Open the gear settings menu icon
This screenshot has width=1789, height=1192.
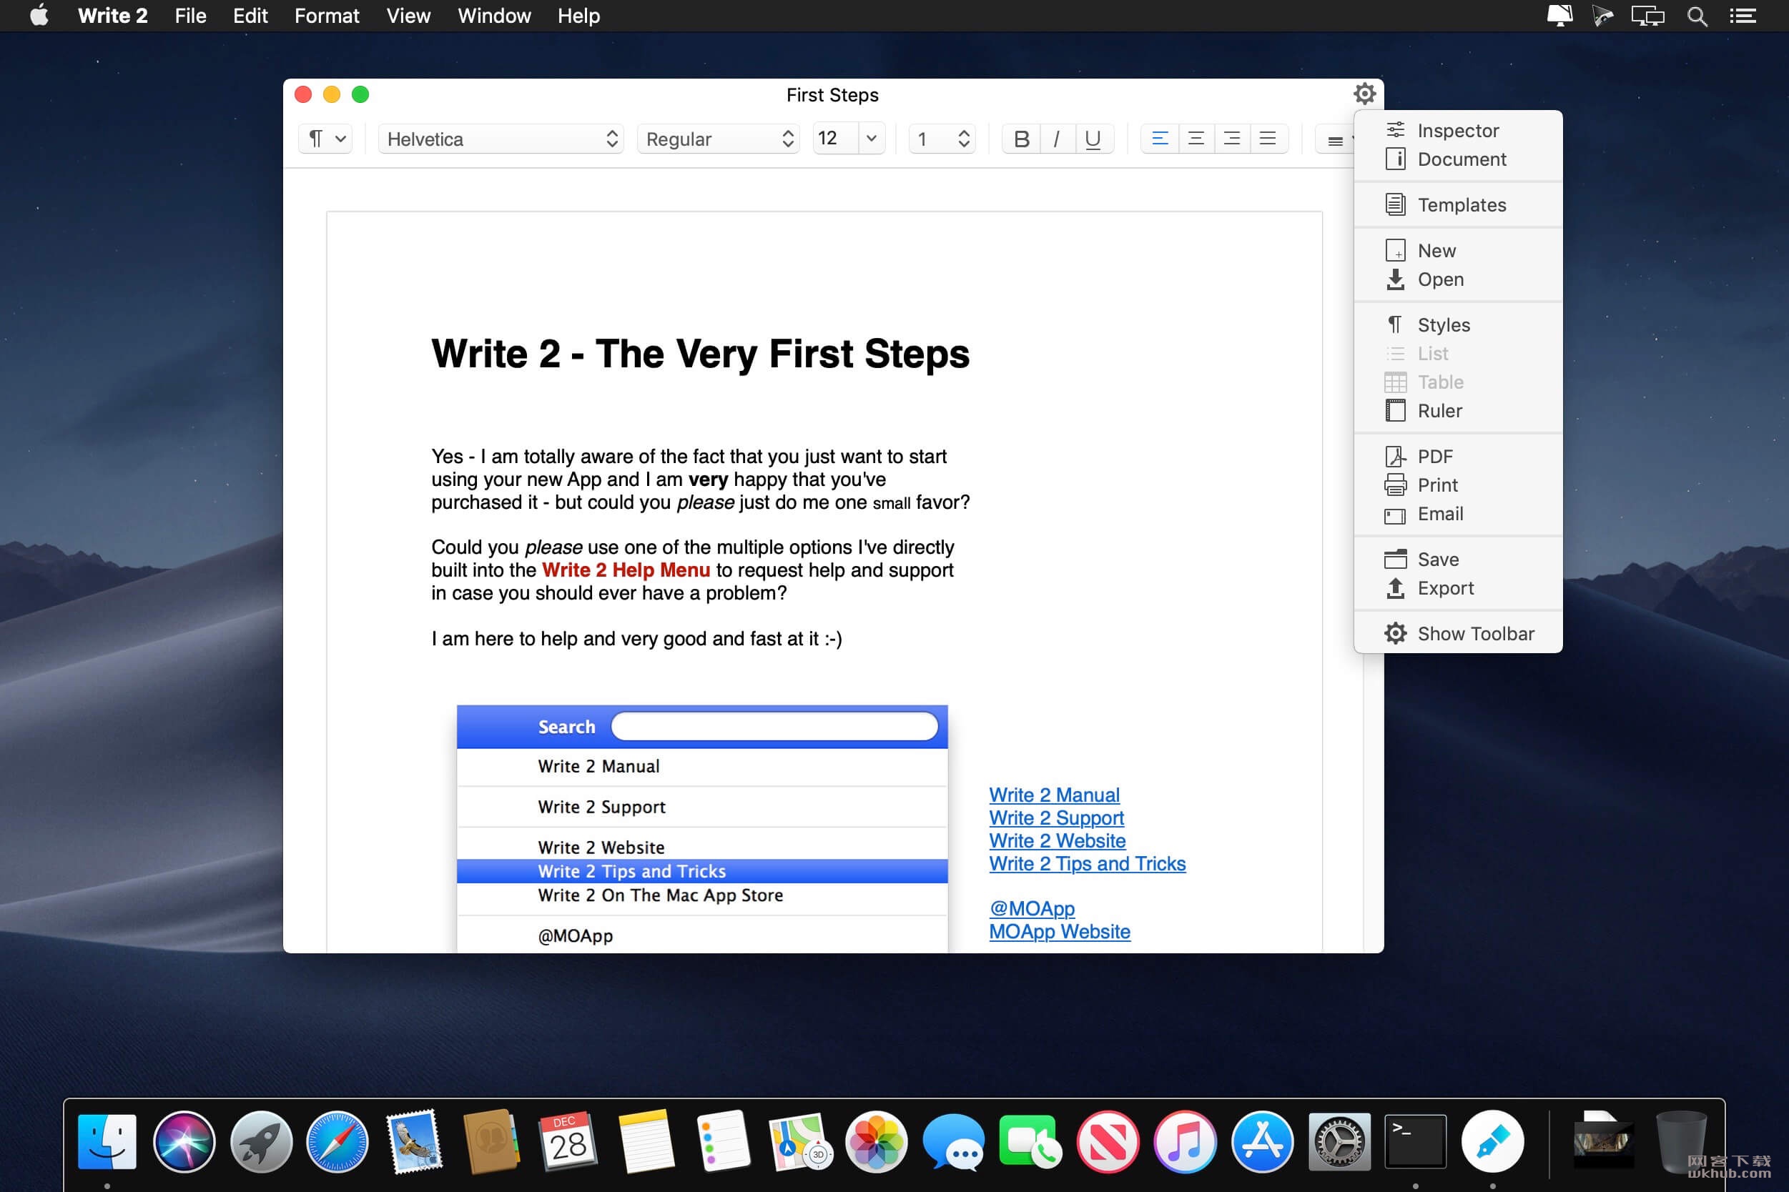[1364, 94]
